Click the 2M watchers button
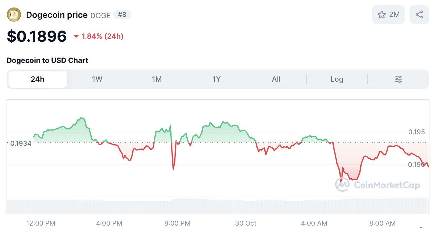This screenshot has height=228, width=435. click(388, 14)
